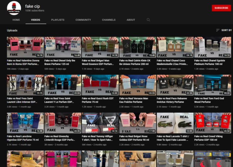Open Bvlgari Rose Goldea video thumbnail

(138, 123)
